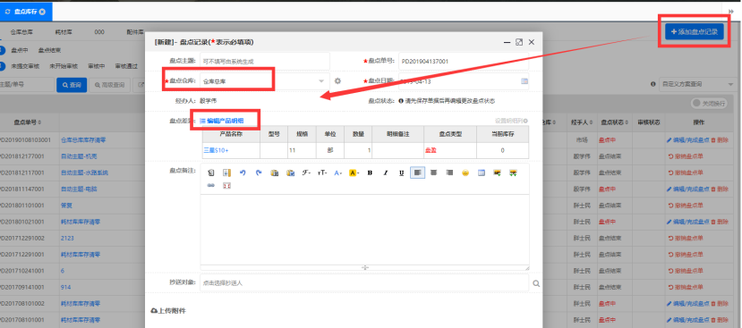Click the red fullscreen editor icon
The width and height of the screenshot is (742, 328).
[226, 186]
